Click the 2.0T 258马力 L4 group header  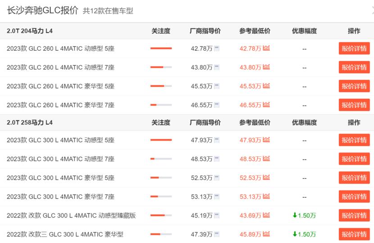[x=30, y=123]
